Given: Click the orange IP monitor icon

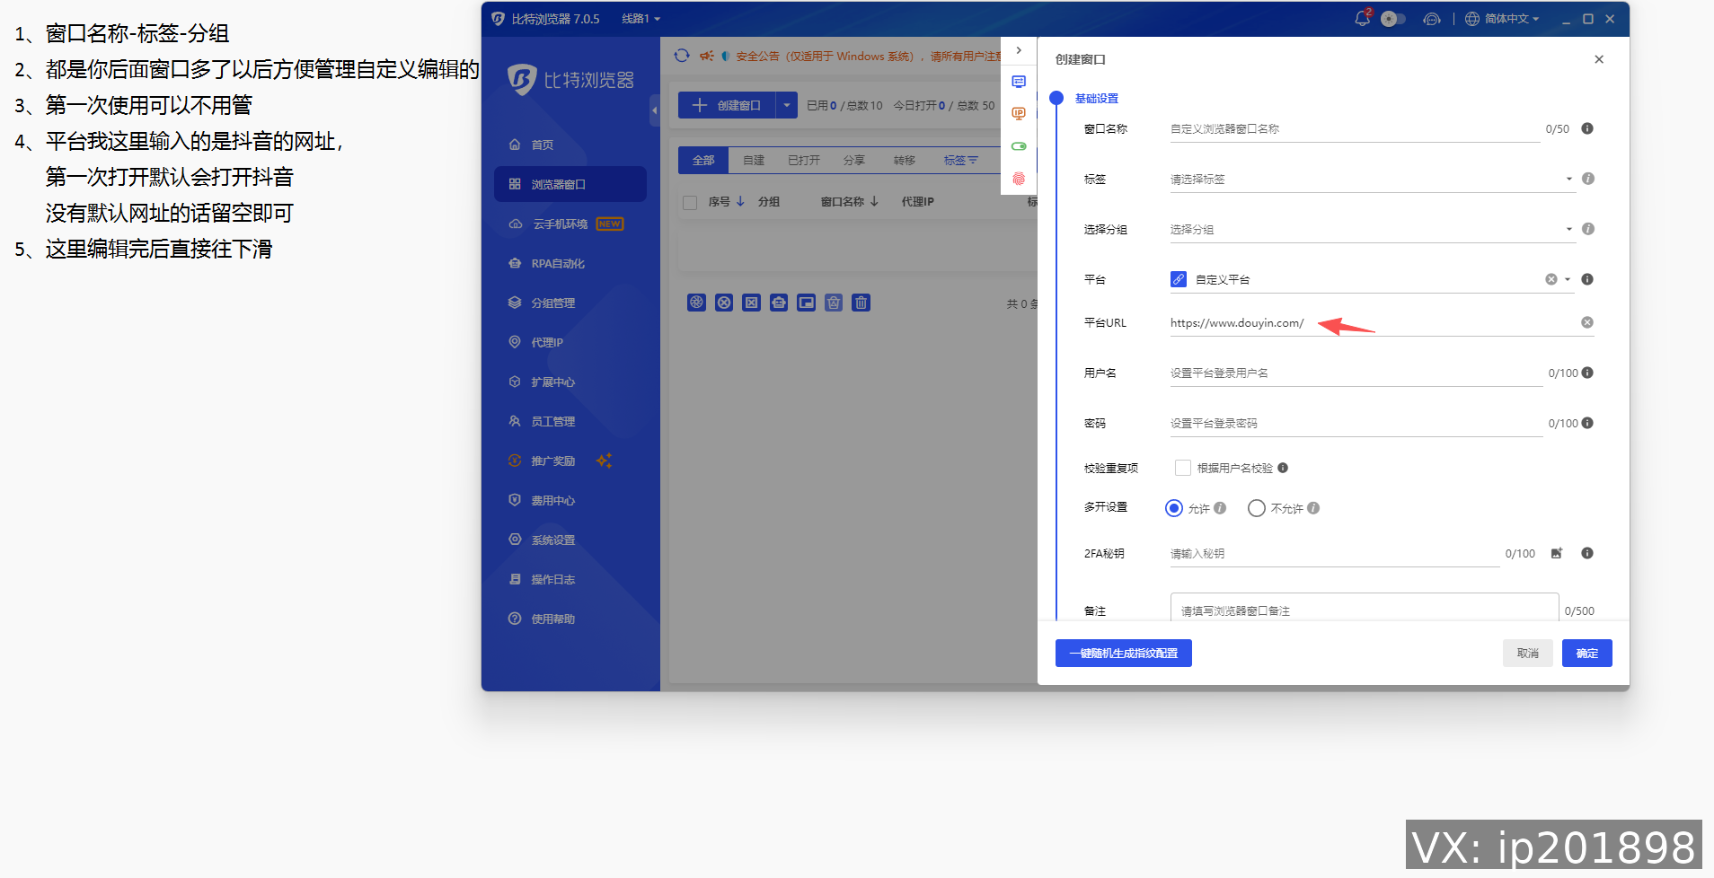Looking at the screenshot, I should (1019, 114).
